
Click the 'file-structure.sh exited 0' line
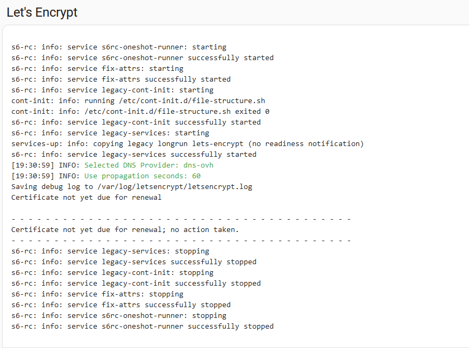click(140, 111)
